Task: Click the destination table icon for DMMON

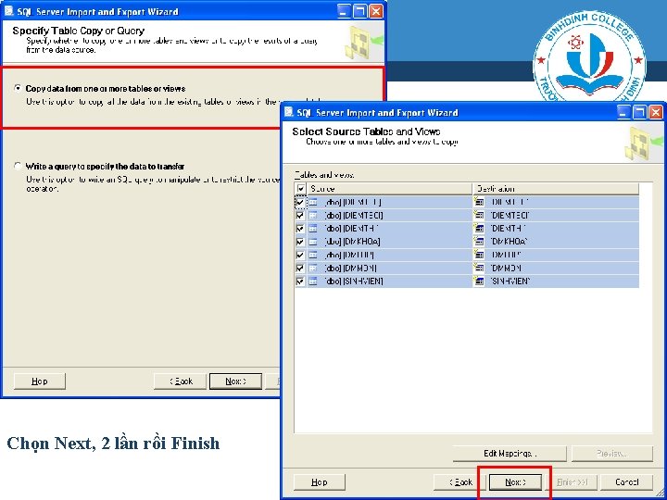Action: tap(479, 268)
